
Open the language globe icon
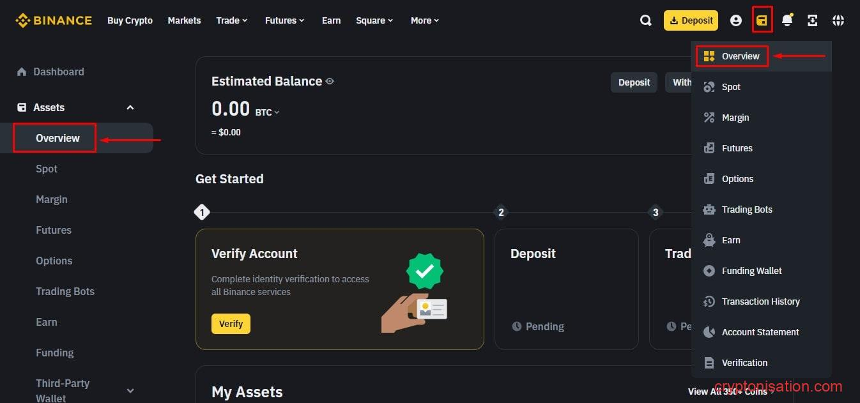(x=838, y=20)
